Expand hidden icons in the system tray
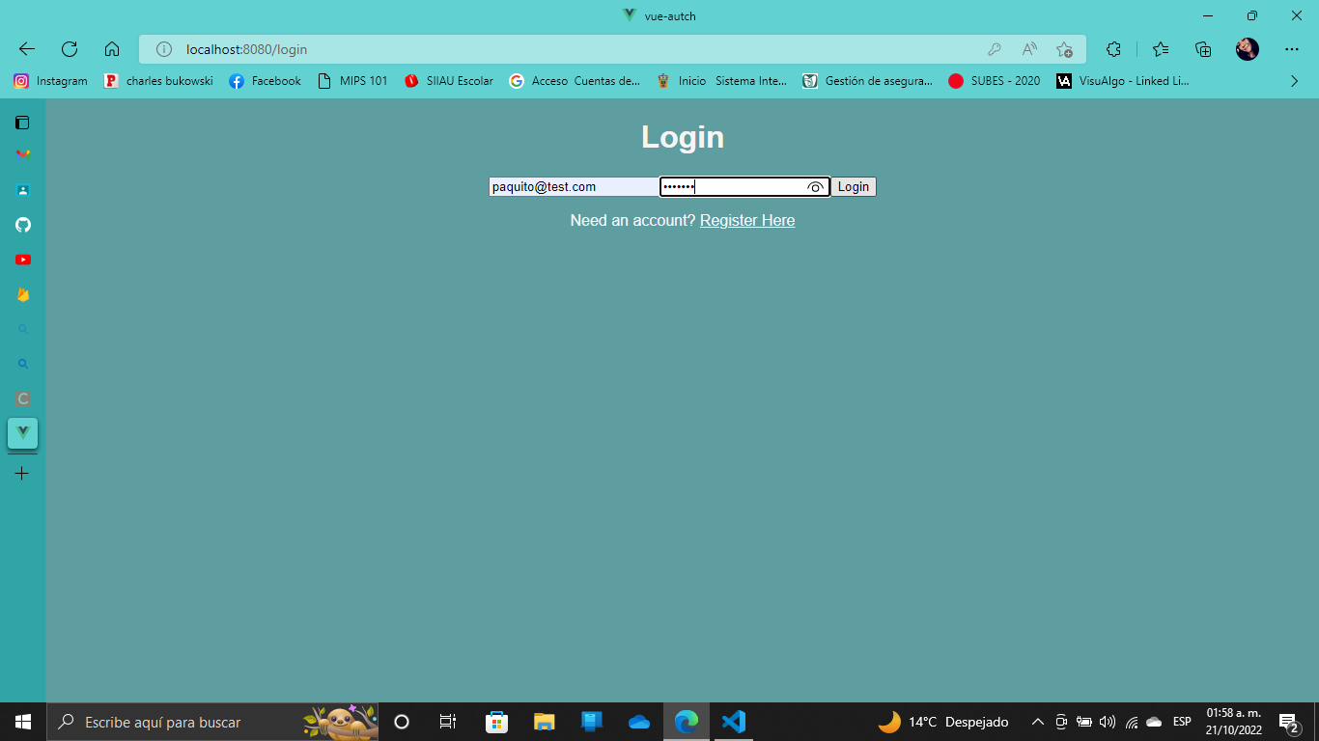 tap(1037, 721)
